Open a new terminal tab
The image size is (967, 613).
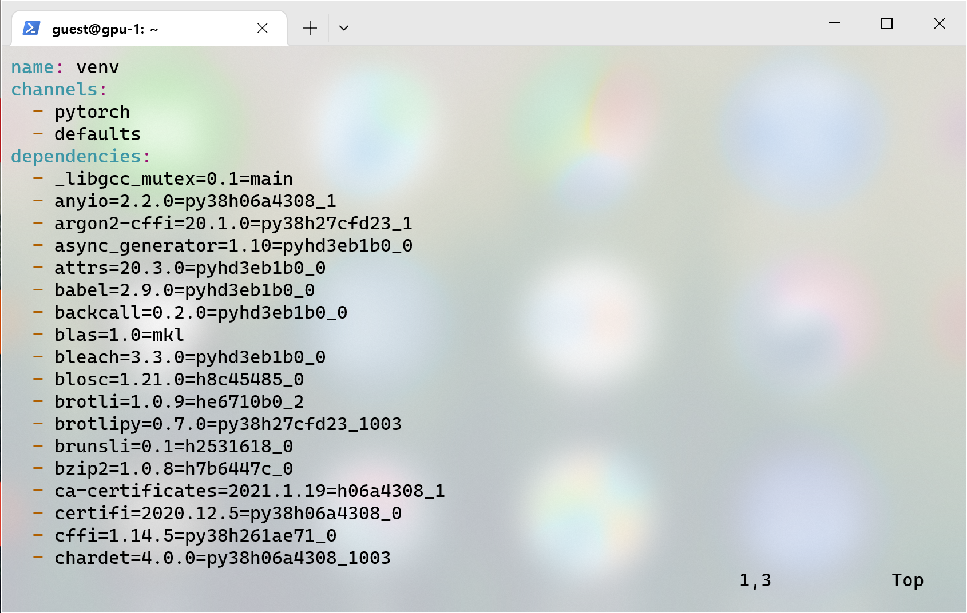point(310,28)
